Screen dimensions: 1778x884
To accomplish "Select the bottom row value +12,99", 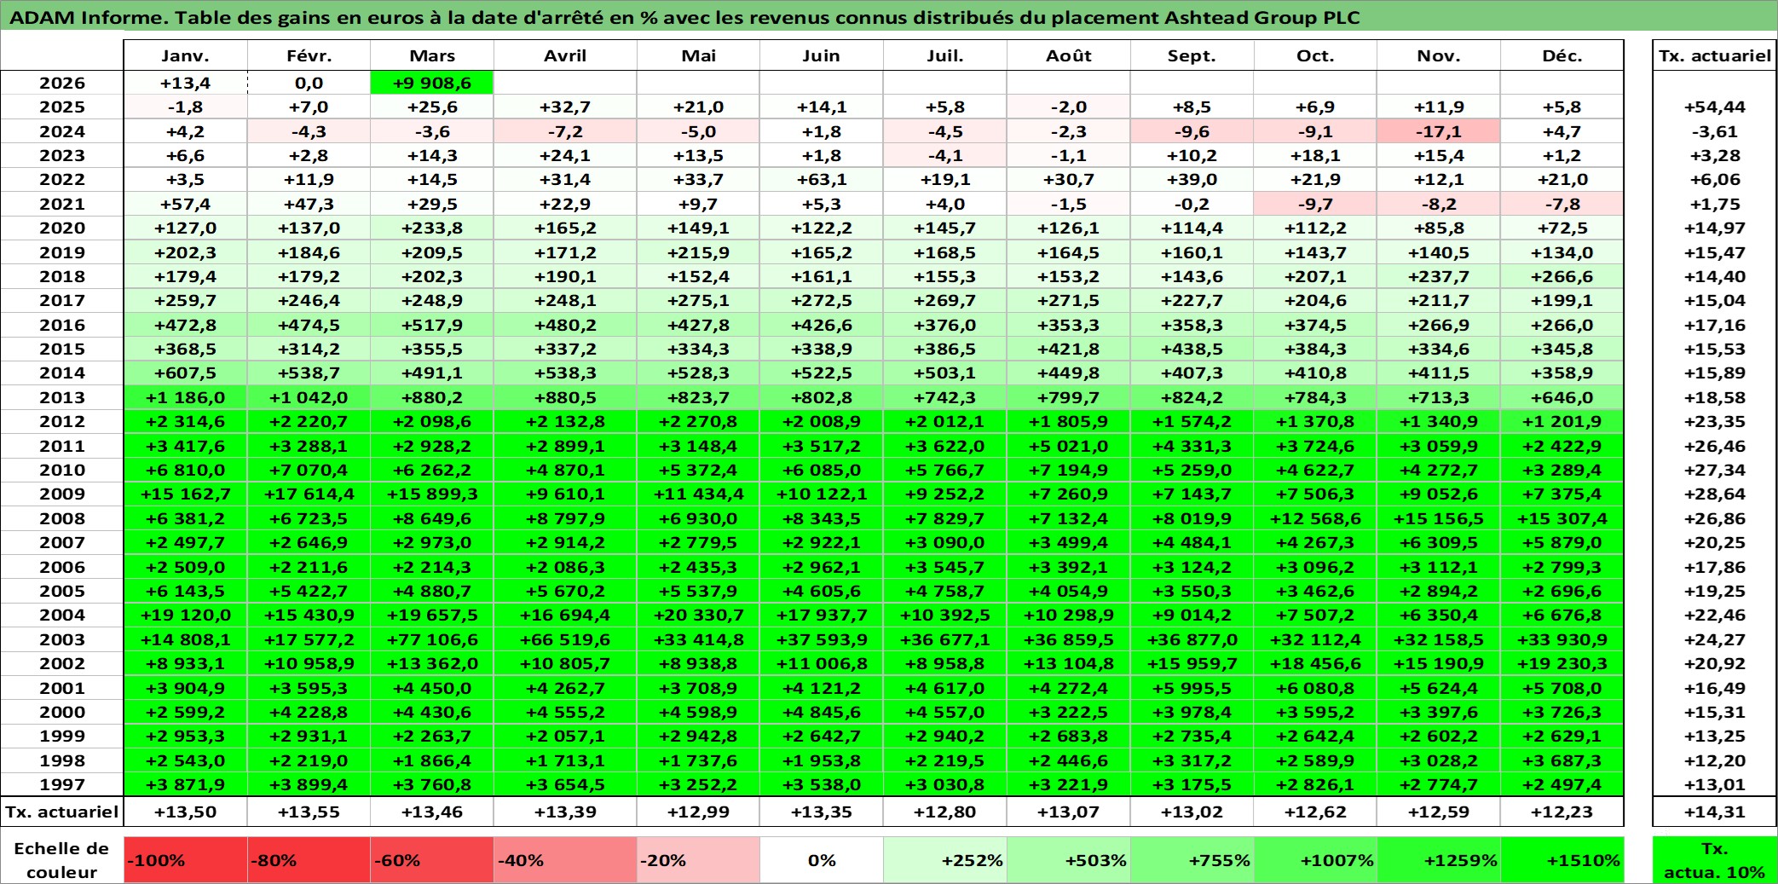I will tap(698, 812).
